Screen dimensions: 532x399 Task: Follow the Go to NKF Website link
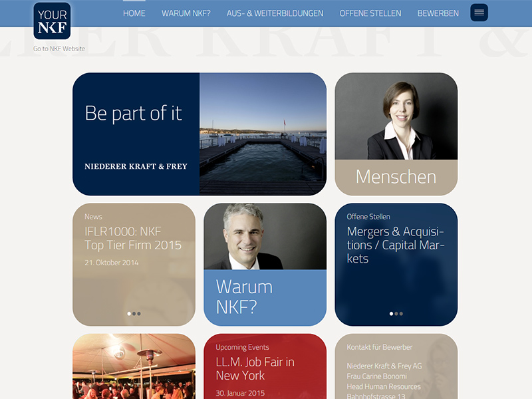click(59, 49)
